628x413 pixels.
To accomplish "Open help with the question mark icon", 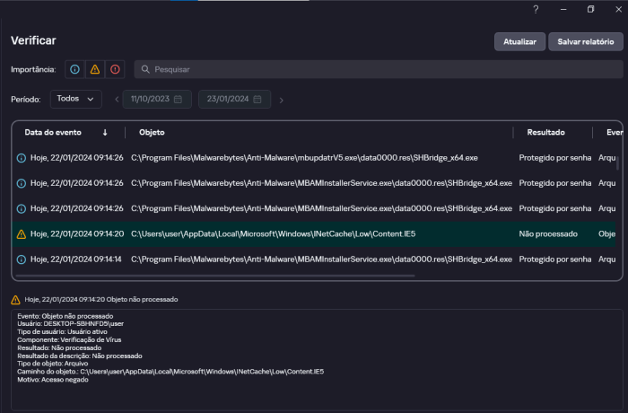I will pyautogui.click(x=535, y=9).
